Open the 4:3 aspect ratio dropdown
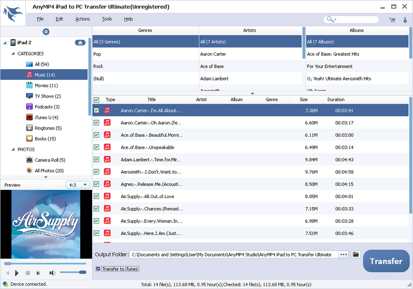413x289 pixels. point(78,185)
